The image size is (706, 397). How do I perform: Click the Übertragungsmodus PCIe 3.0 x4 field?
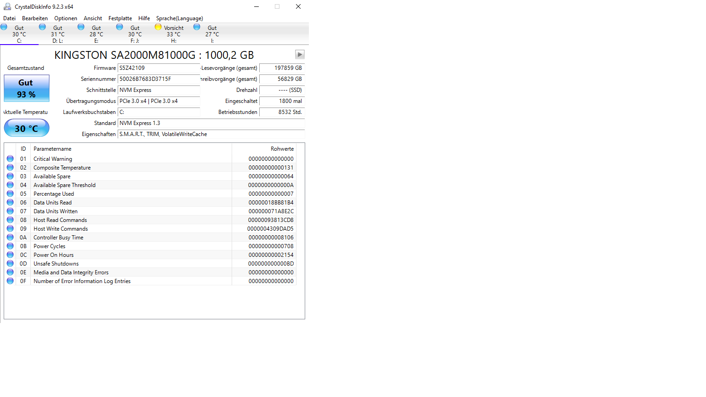(159, 101)
